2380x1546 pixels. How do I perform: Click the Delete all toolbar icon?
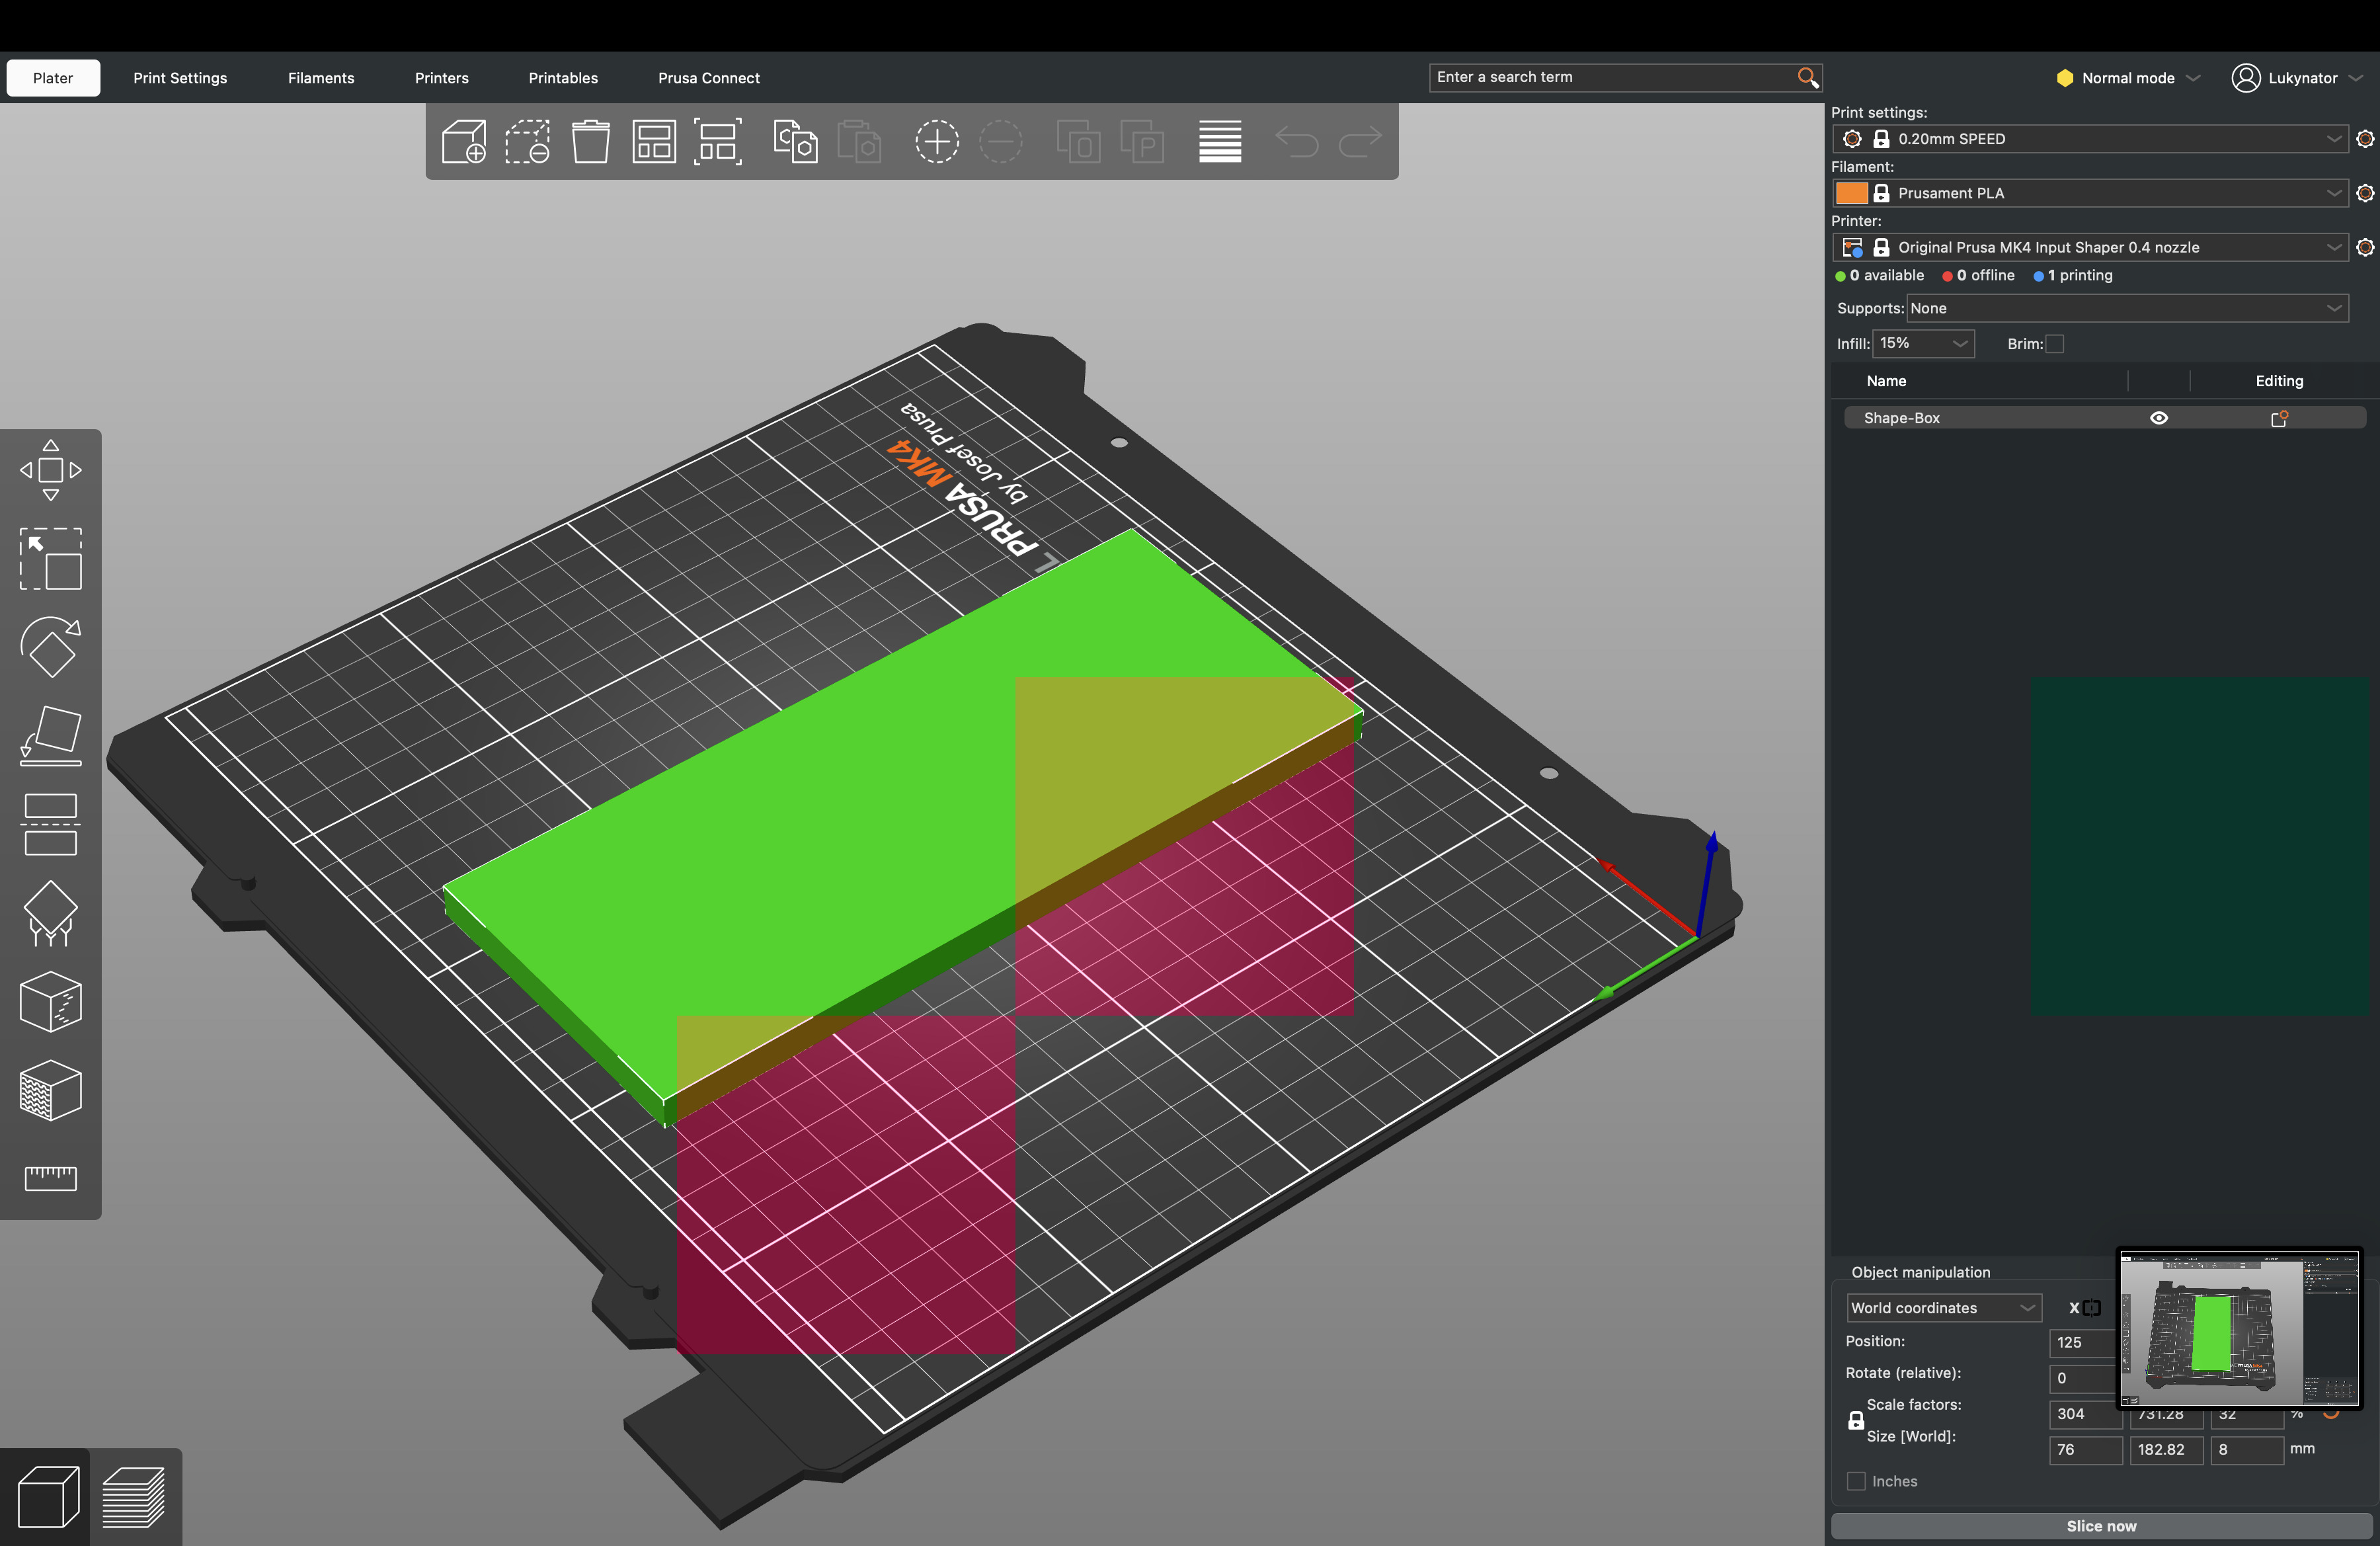pos(590,141)
